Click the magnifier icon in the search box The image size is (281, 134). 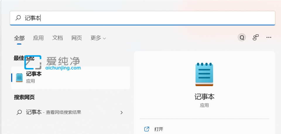(18, 18)
